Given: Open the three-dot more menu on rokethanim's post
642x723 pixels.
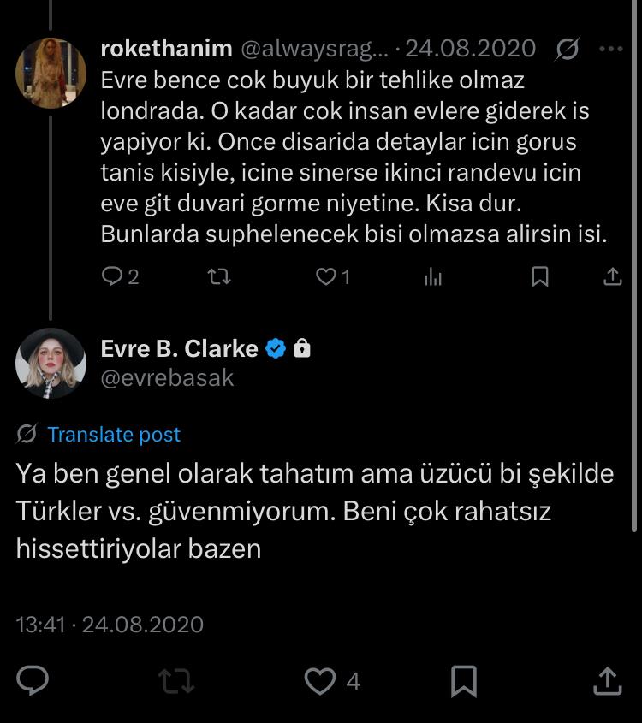Looking at the screenshot, I should coord(611,49).
